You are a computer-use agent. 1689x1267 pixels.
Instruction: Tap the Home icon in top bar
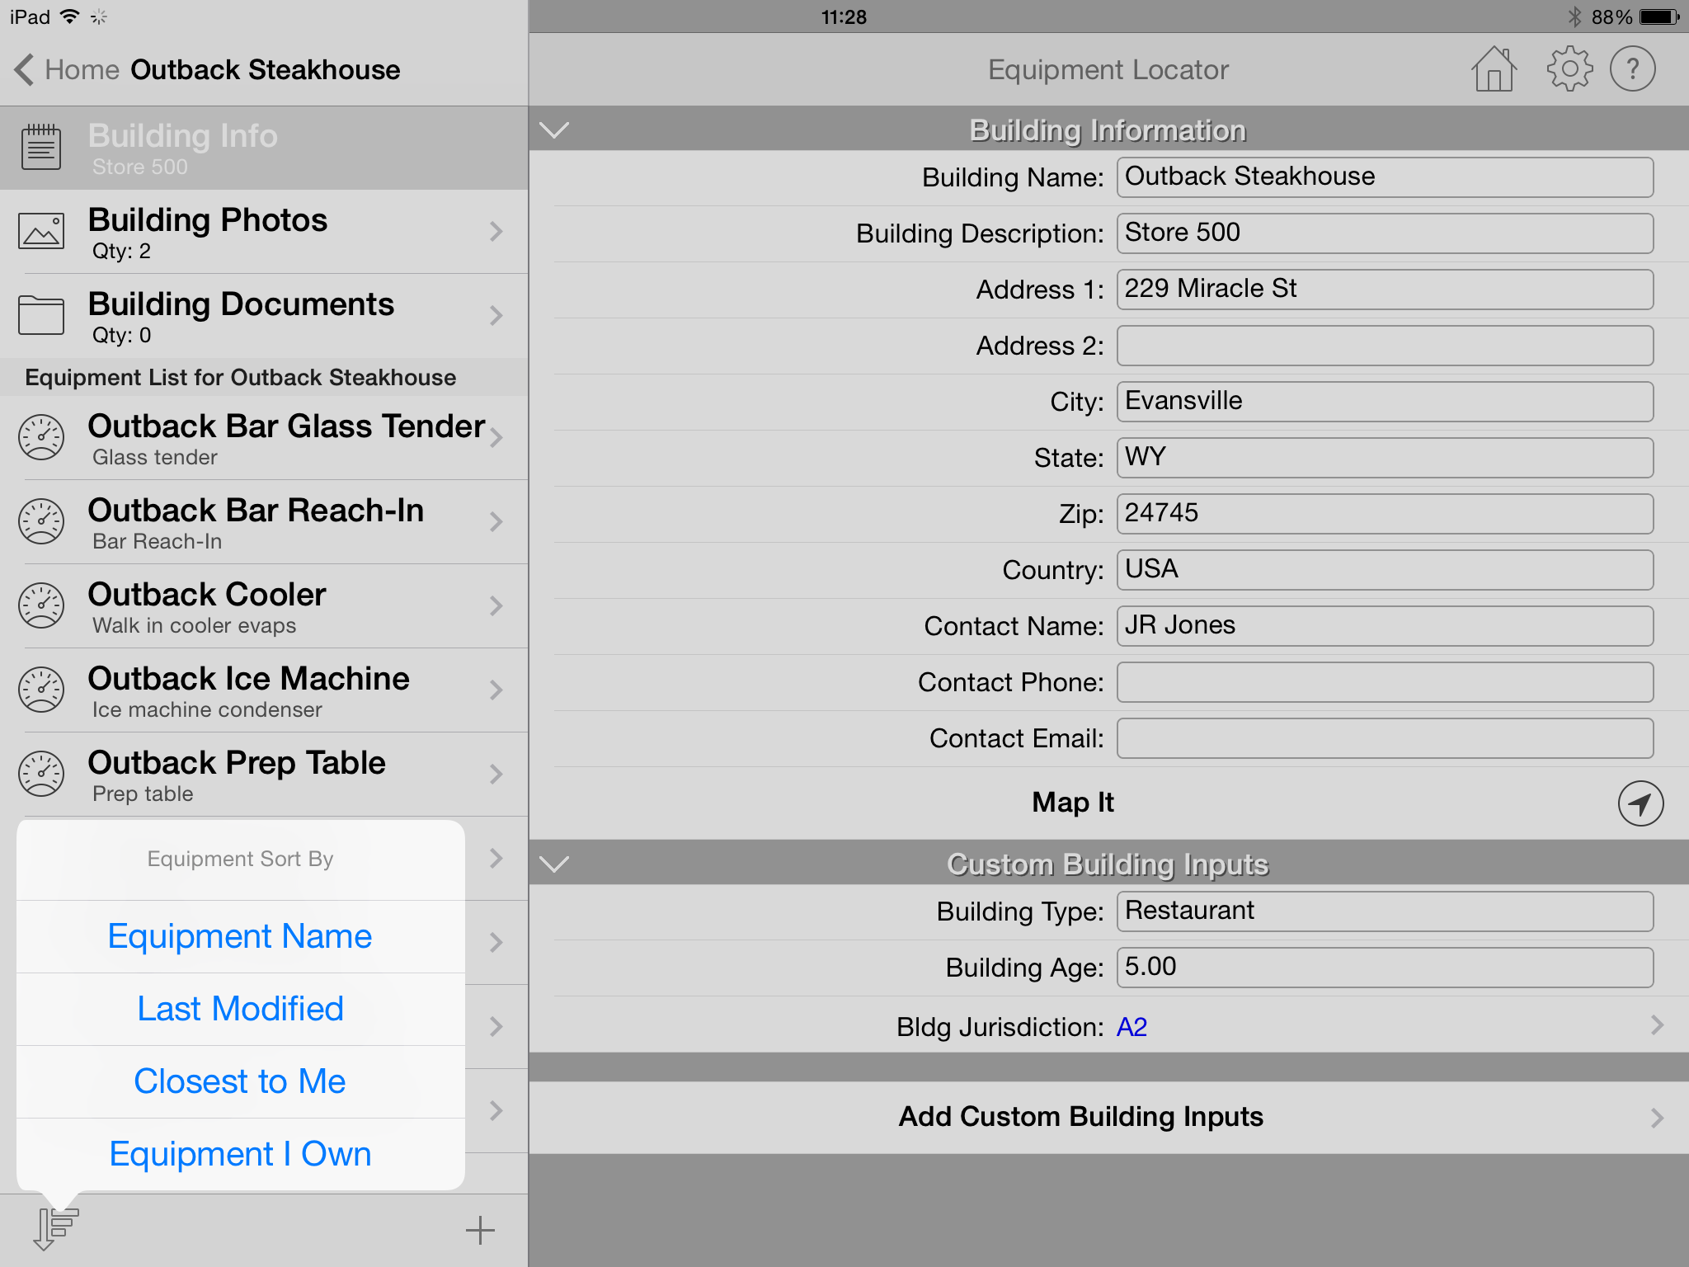1494,69
